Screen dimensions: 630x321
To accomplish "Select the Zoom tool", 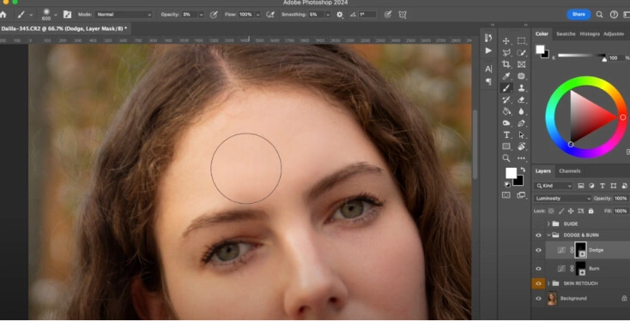I will (x=506, y=158).
